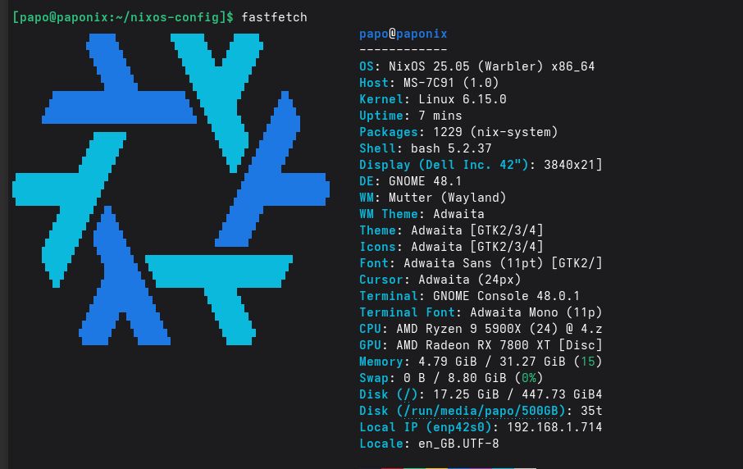
Task: Click the 'Locale: en_GB.UTF-8' line
Action: pyautogui.click(x=429, y=444)
